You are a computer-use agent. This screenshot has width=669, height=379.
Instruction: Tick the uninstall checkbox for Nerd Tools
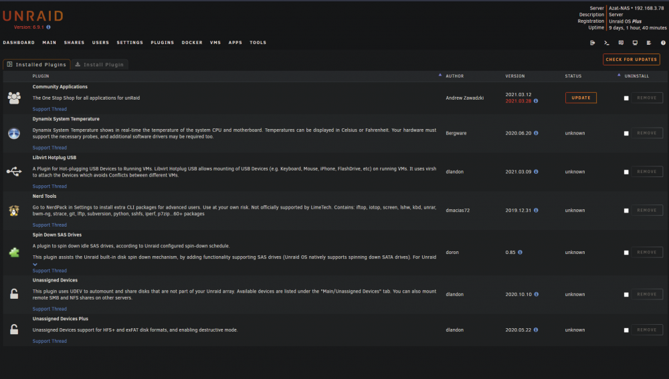coord(626,211)
